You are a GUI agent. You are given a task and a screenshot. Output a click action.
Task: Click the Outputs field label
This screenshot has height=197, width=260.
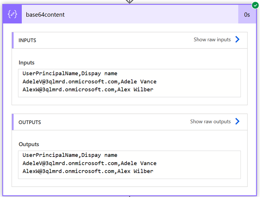tap(29, 144)
